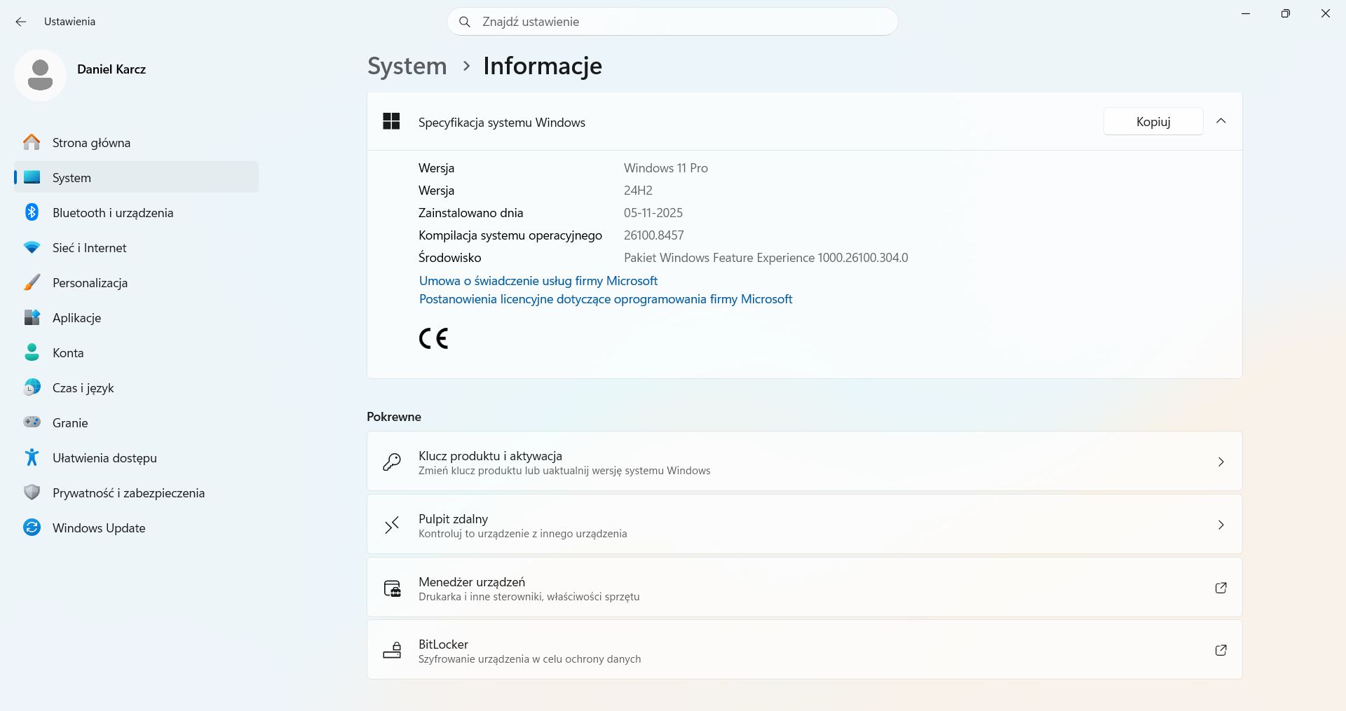
Task: Launch Menedżer urządzeń from related list
Action: click(x=804, y=588)
